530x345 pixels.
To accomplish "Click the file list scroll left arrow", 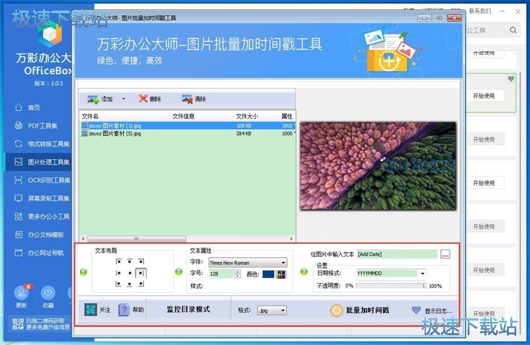I will pos(83,238).
